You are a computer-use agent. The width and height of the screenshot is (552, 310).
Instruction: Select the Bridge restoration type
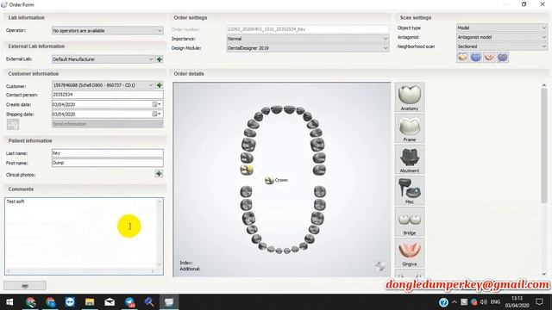(410, 221)
